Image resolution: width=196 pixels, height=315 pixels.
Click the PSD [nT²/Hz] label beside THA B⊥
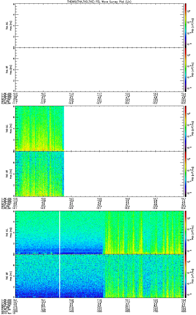point(193,25)
